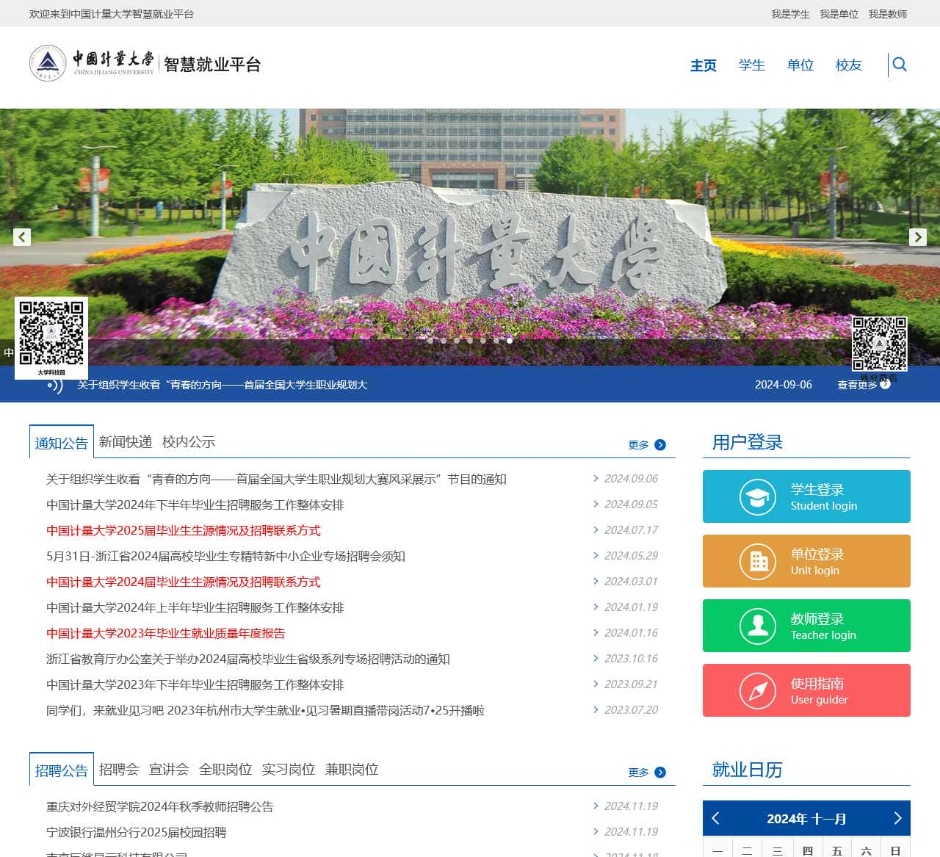Open 重庆对外经贸学院2024年秋季教师招聘公告
The image size is (940, 857).
(160, 806)
